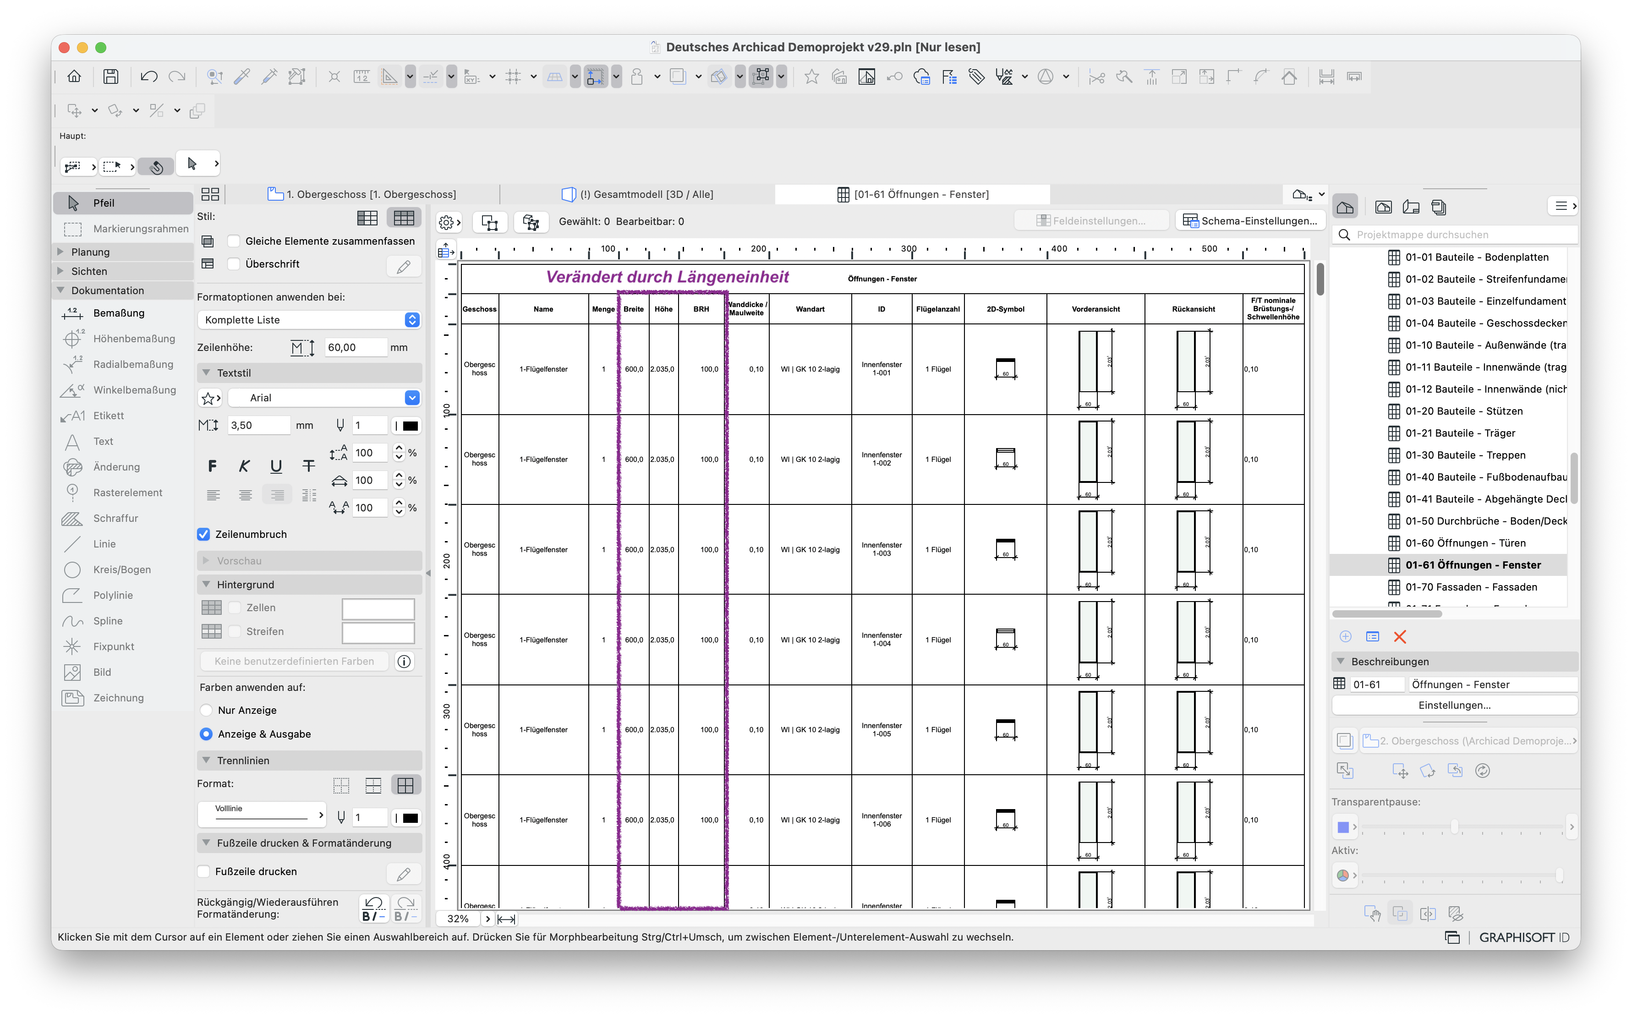This screenshot has width=1632, height=1018.
Task: Select the Nur Anzeige radio button
Action: click(x=206, y=710)
